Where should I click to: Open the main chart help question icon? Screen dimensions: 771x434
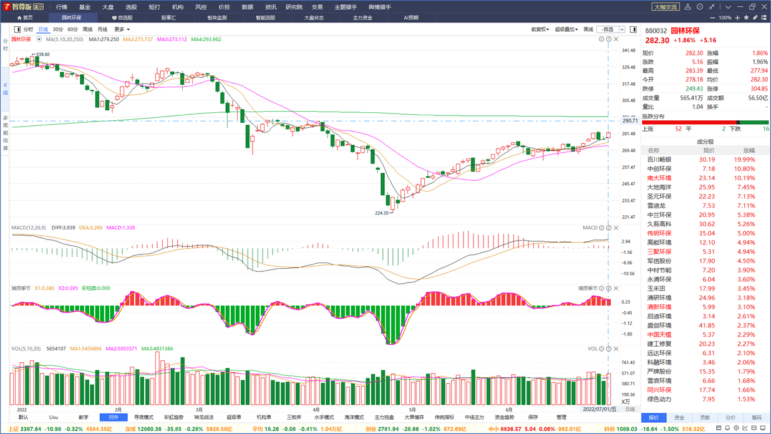(x=609, y=39)
